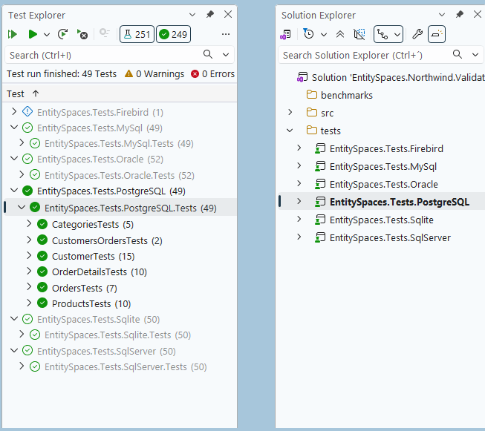This screenshot has height=431, width=485.
Task: Open Test Explorer search options dropdown
Action: tap(226, 55)
